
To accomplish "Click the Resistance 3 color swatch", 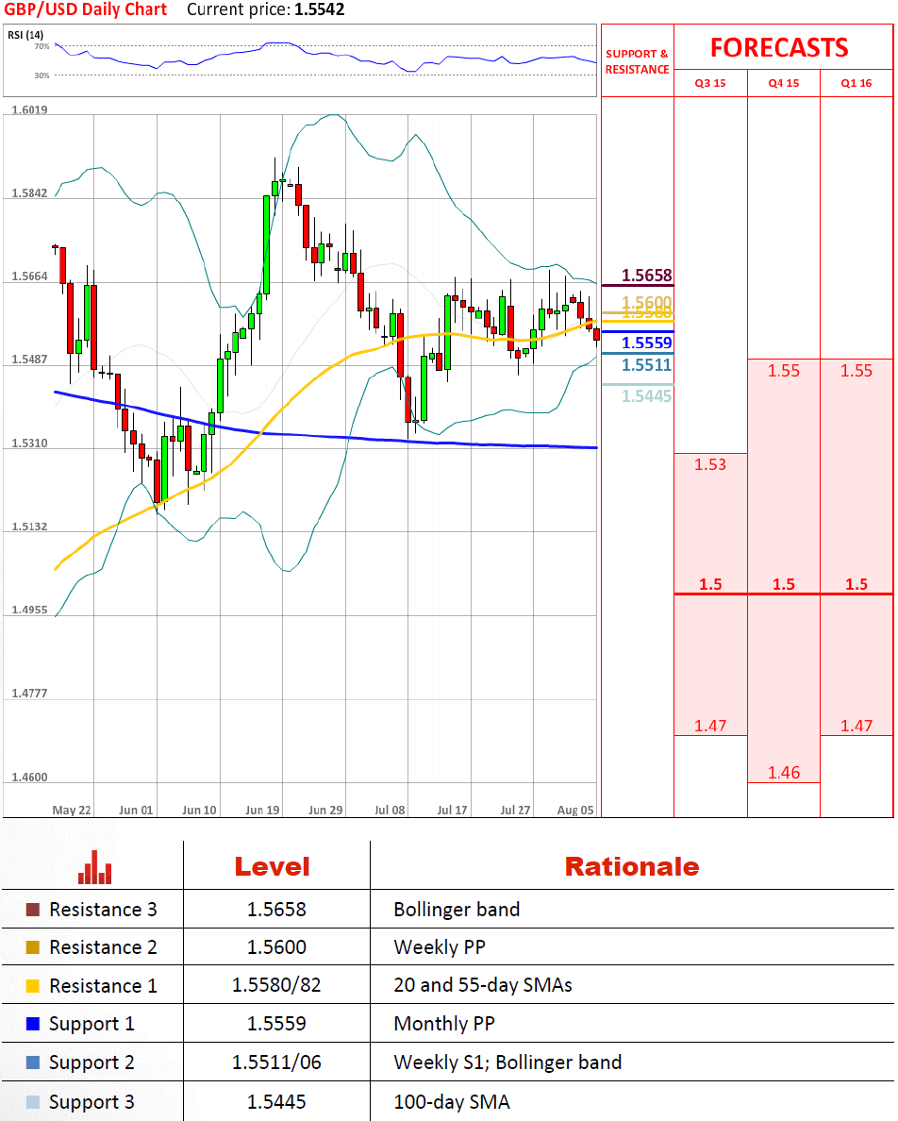I will click(x=33, y=911).
